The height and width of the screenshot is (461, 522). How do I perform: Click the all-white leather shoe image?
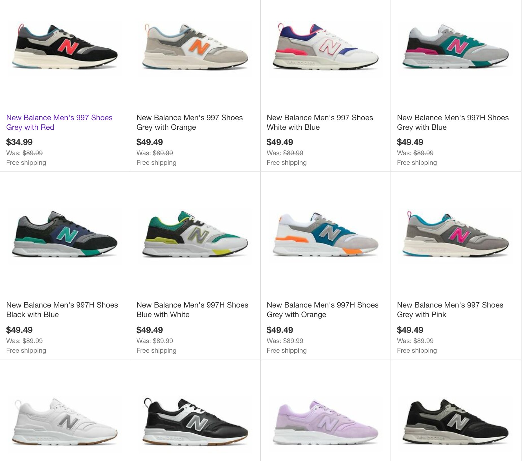coord(65,423)
